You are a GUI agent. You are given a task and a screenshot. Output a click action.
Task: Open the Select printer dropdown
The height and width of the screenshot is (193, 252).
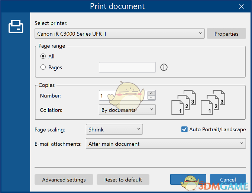tap(120, 33)
